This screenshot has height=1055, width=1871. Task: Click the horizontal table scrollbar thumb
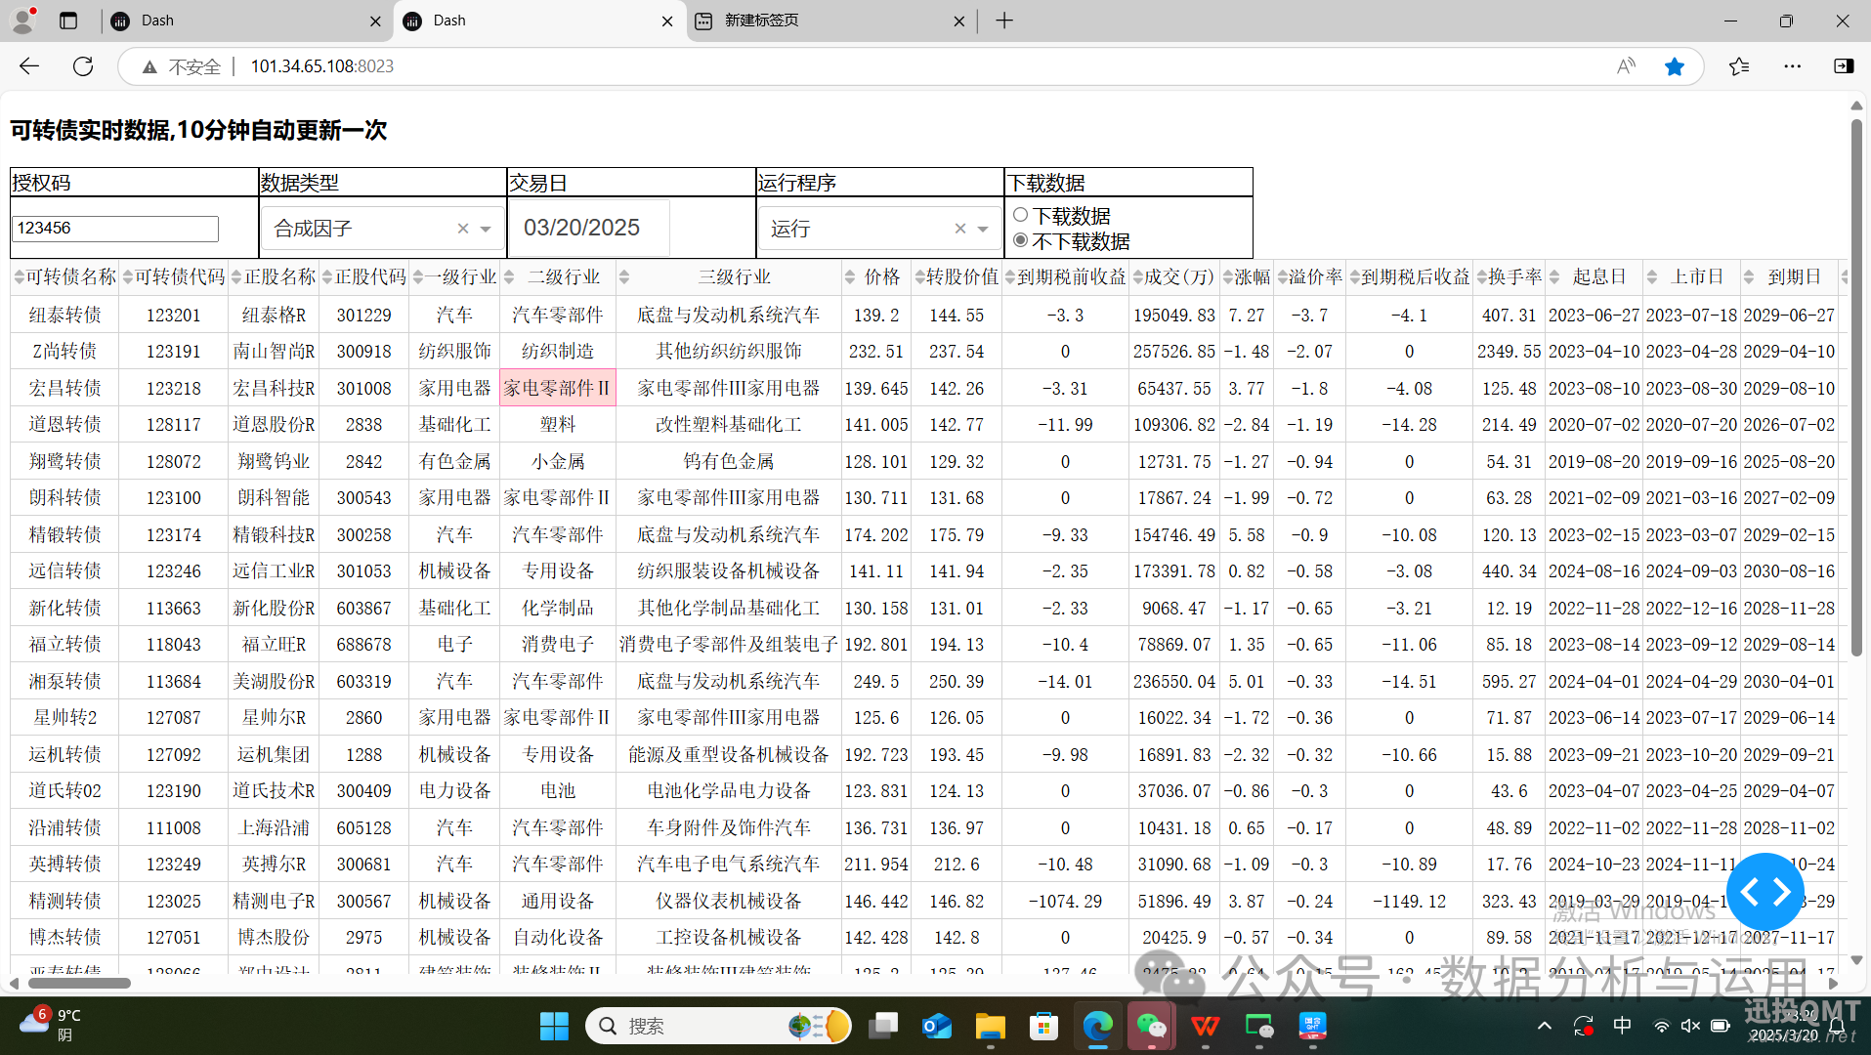click(x=78, y=983)
